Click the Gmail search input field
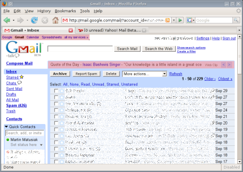The image size is (243, 172). (x=80, y=48)
